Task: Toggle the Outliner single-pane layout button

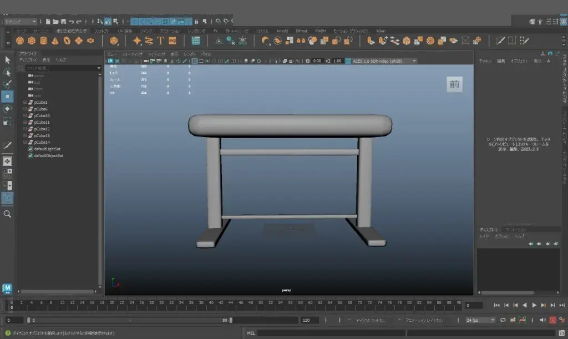Action: click(7, 161)
